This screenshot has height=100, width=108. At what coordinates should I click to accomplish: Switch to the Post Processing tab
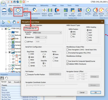[31, 5]
